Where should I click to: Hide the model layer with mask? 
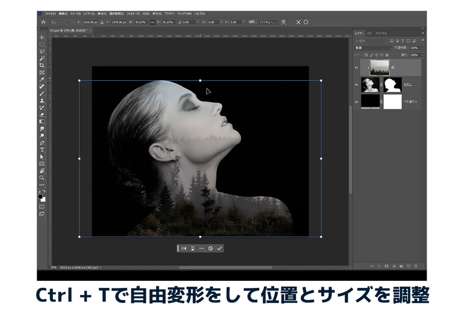point(356,85)
